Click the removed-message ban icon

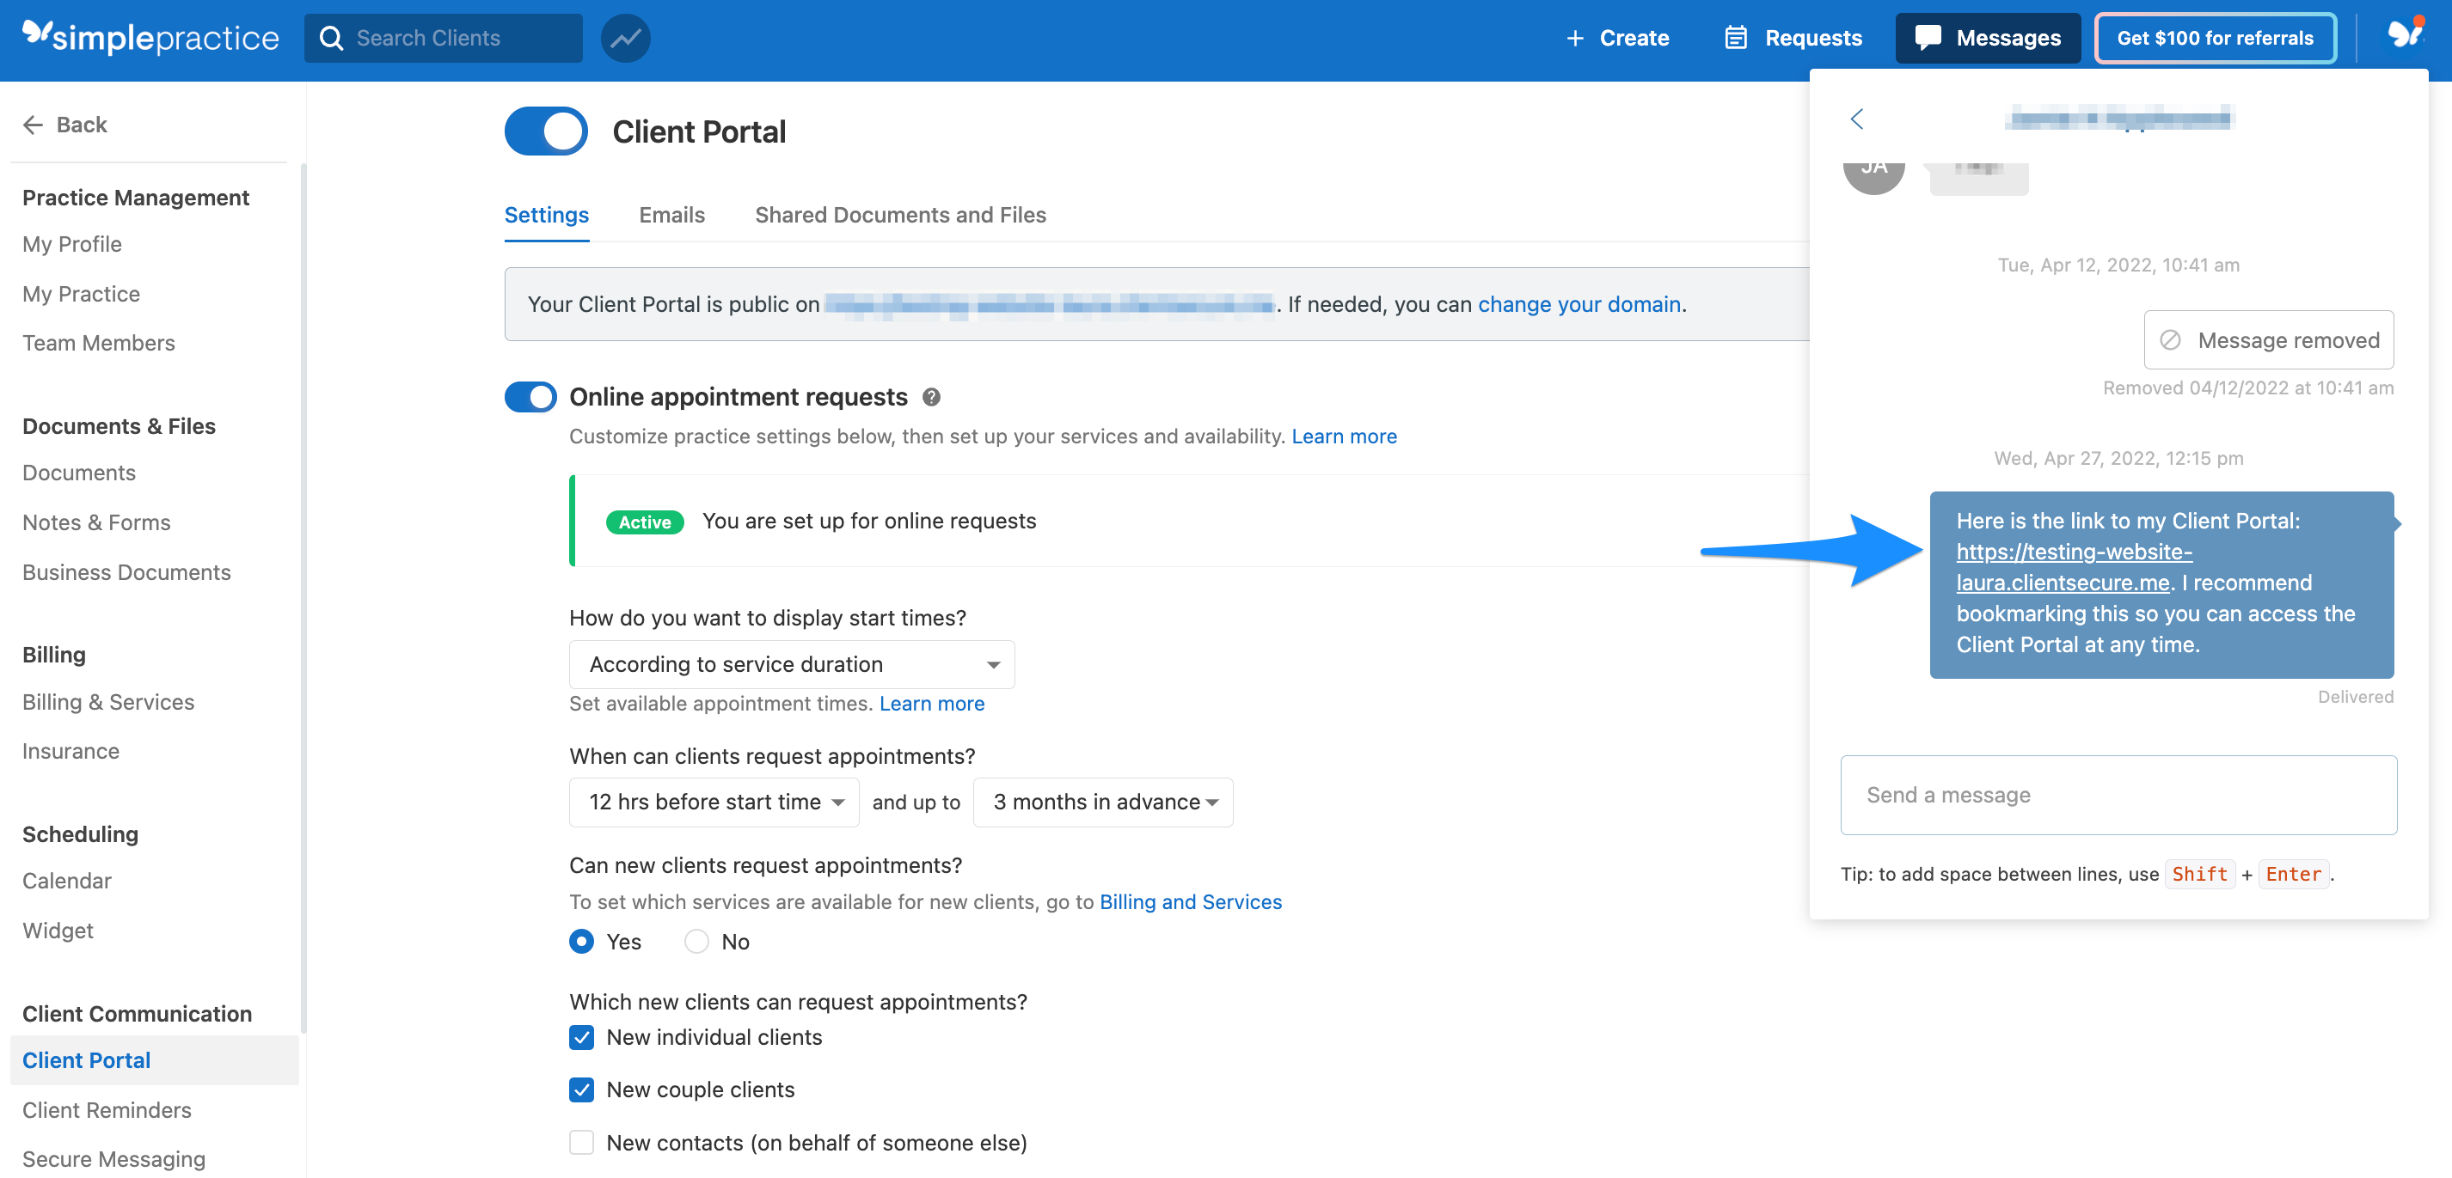(x=2170, y=340)
